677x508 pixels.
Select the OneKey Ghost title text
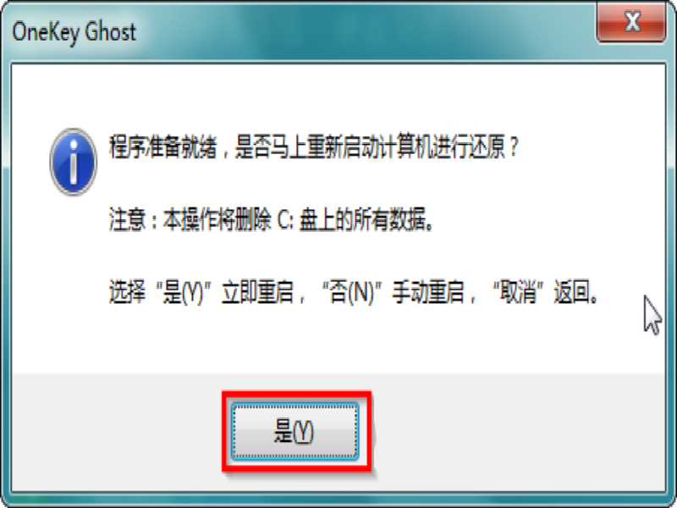74,32
